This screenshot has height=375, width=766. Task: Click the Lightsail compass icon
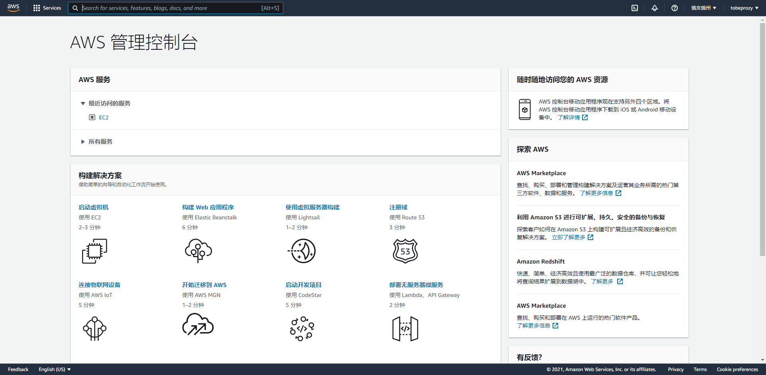point(302,251)
